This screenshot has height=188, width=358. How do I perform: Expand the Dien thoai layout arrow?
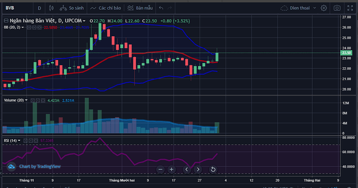click(314, 8)
